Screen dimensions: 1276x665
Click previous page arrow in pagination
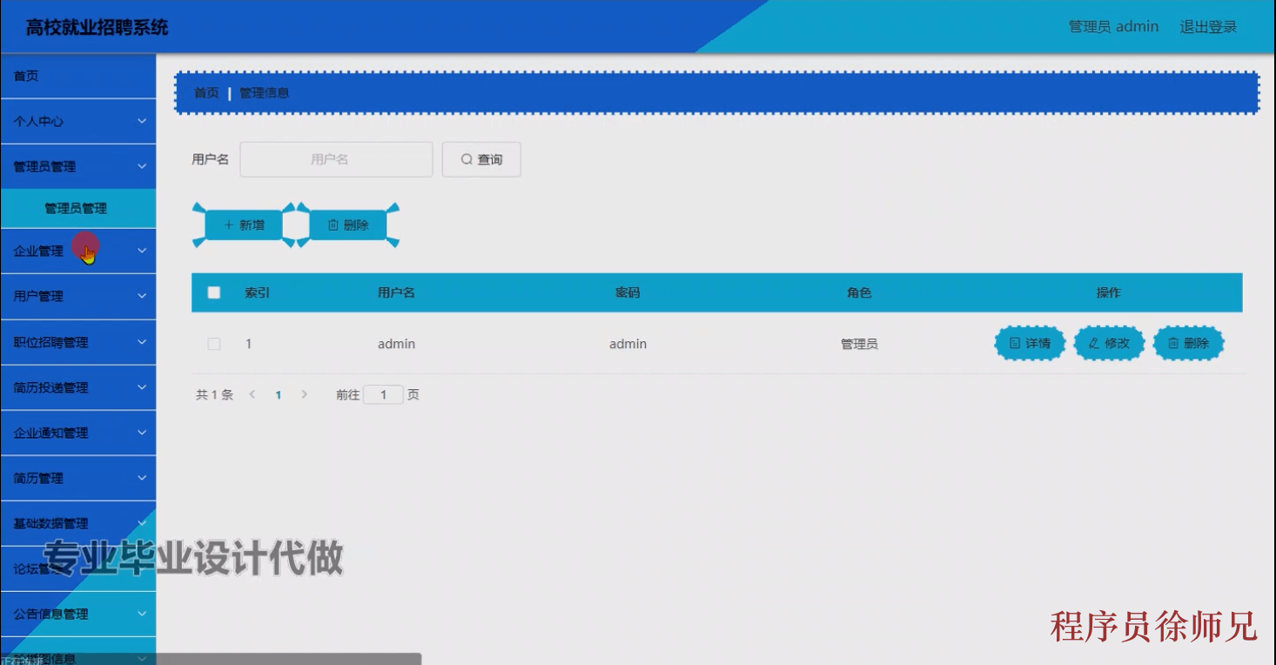252,393
